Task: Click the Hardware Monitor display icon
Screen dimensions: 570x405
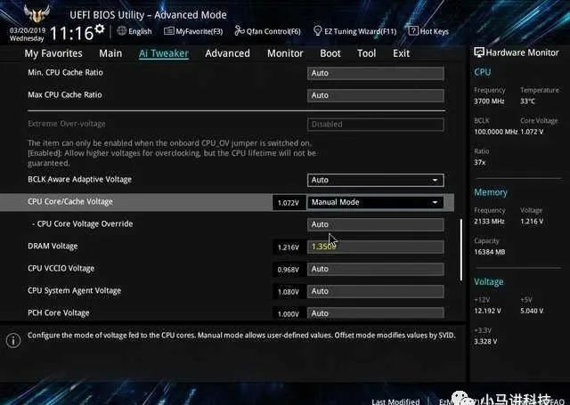Action: [x=479, y=53]
